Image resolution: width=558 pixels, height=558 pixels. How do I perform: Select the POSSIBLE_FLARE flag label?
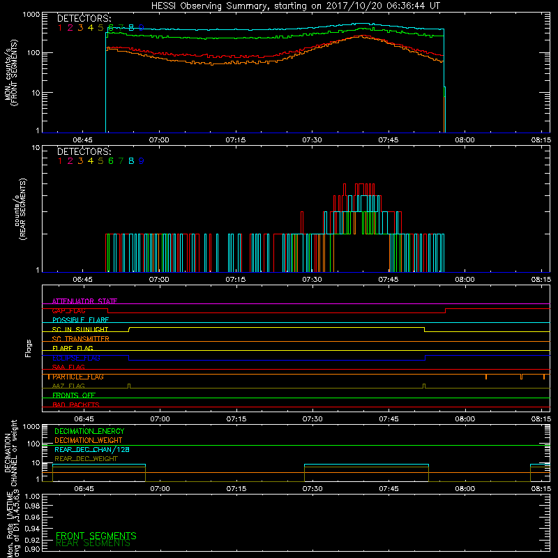(80, 320)
